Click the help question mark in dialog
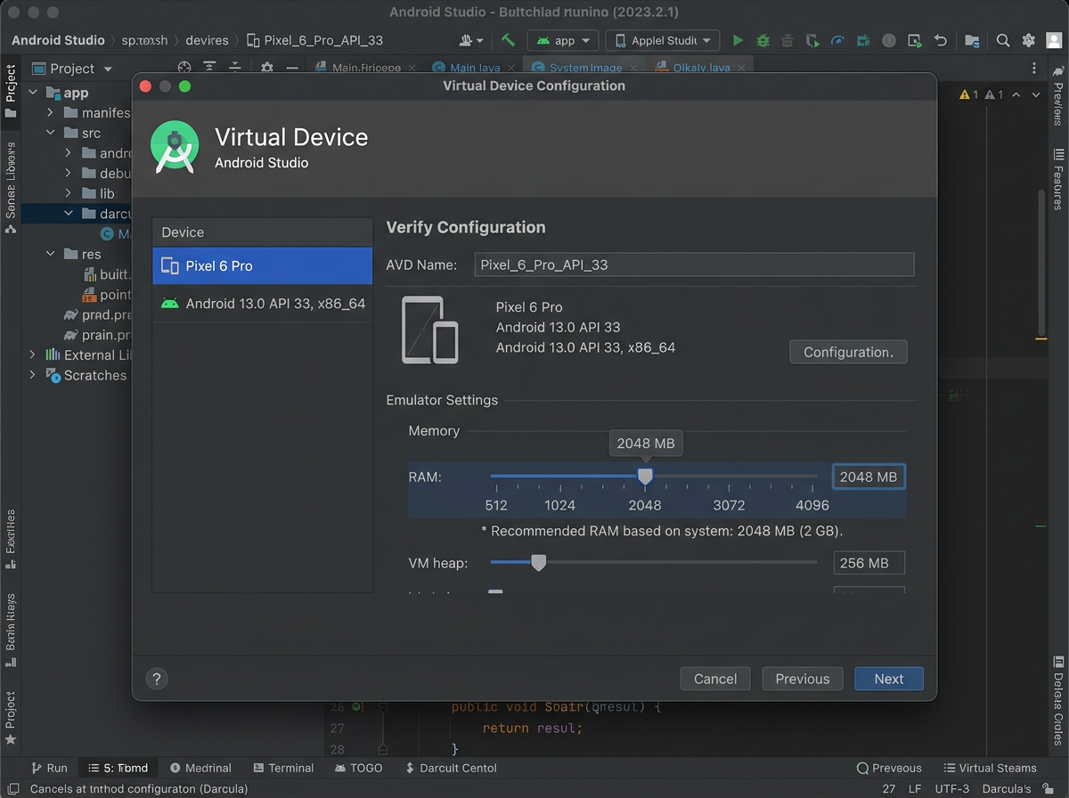This screenshot has width=1069, height=798. click(x=157, y=679)
